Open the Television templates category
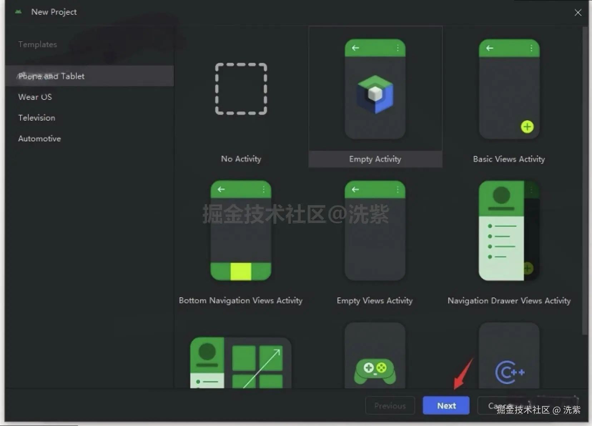This screenshot has width=592, height=426. [36, 118]
